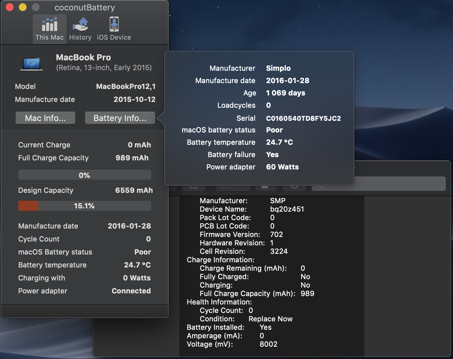Open the Battery Info popover
Screen dimensions: 453x359
[x=120, y=118]
